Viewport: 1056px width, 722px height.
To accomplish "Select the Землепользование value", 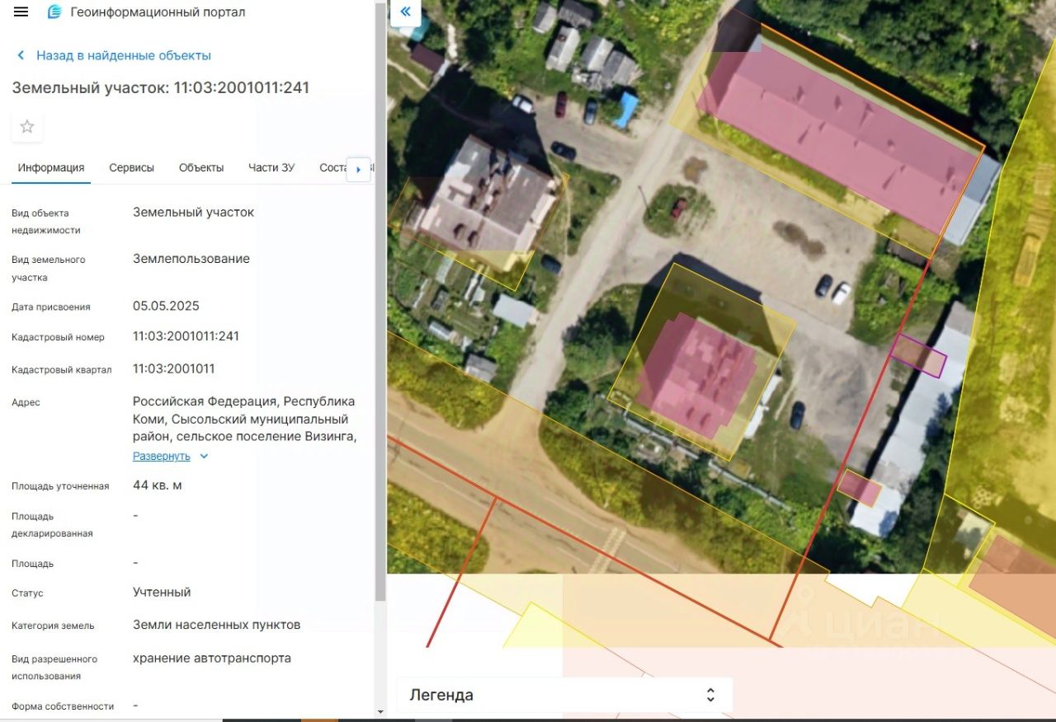I will [x=191, y=259].
